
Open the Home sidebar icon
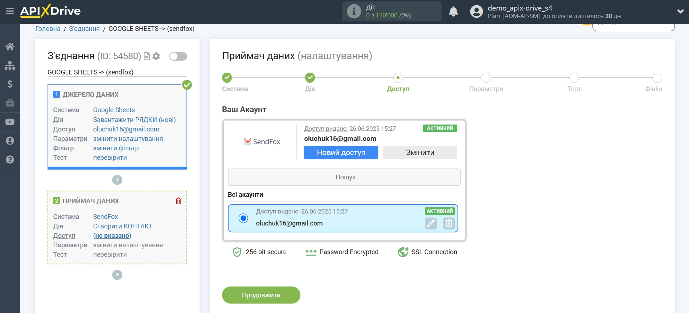pyautogui.click(x=10, y=46)
